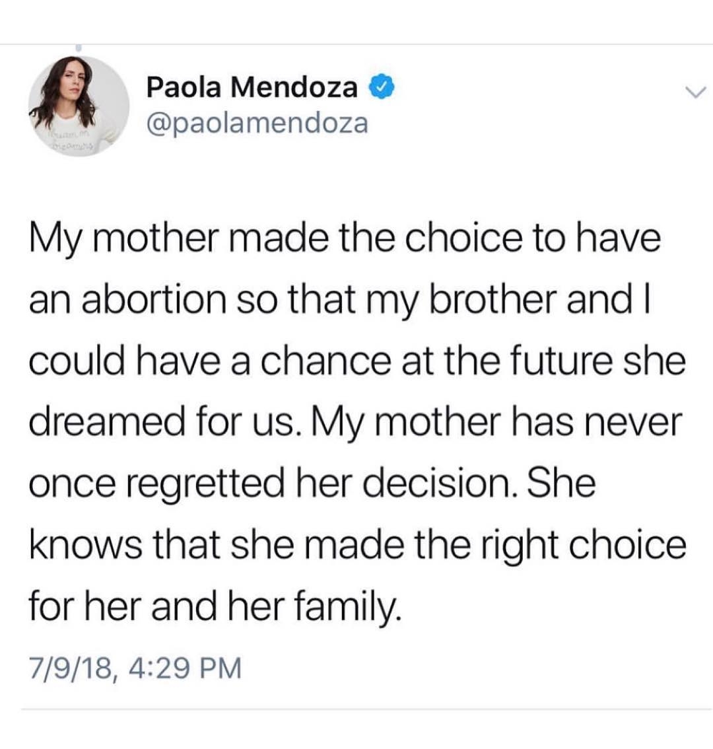Click the word 'never' in the tweet
713x749 pixels.
click(633, 422)
